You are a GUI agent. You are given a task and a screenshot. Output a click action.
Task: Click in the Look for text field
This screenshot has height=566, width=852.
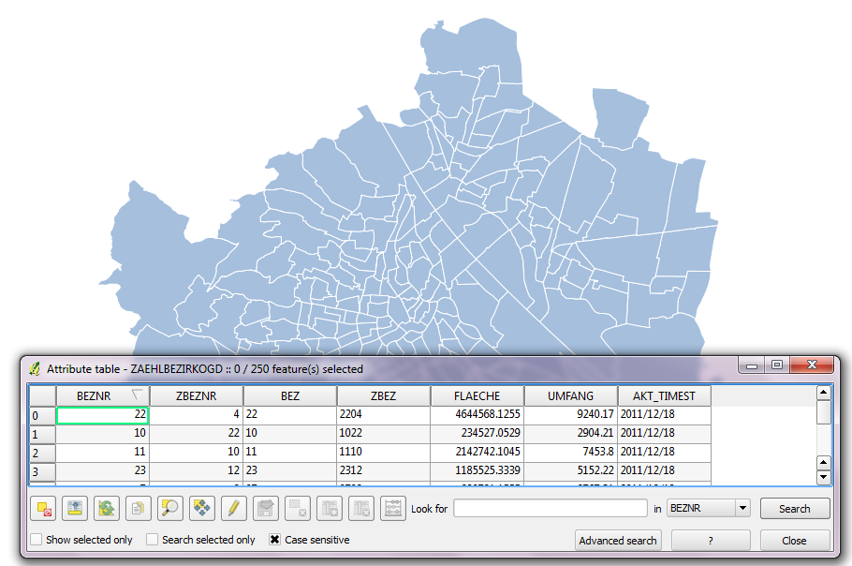pyautogui.click(x=551, y=509)
